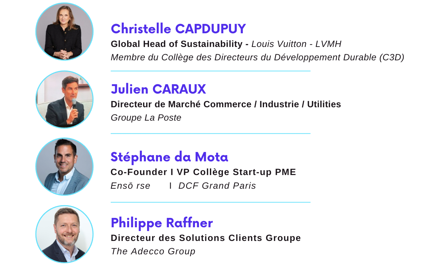Open the Stéphane da Mota name heading
This screenshot has height=268, width=436.
click(169, 157)
